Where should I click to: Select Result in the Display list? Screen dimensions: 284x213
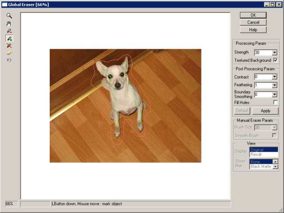[264, 154]
